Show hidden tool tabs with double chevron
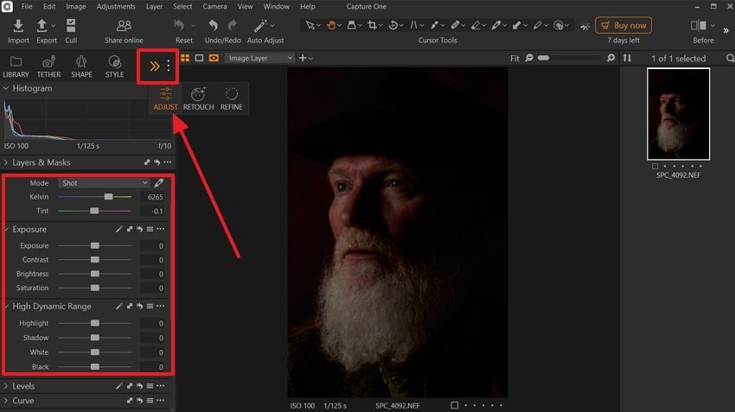 click(154, 66)
